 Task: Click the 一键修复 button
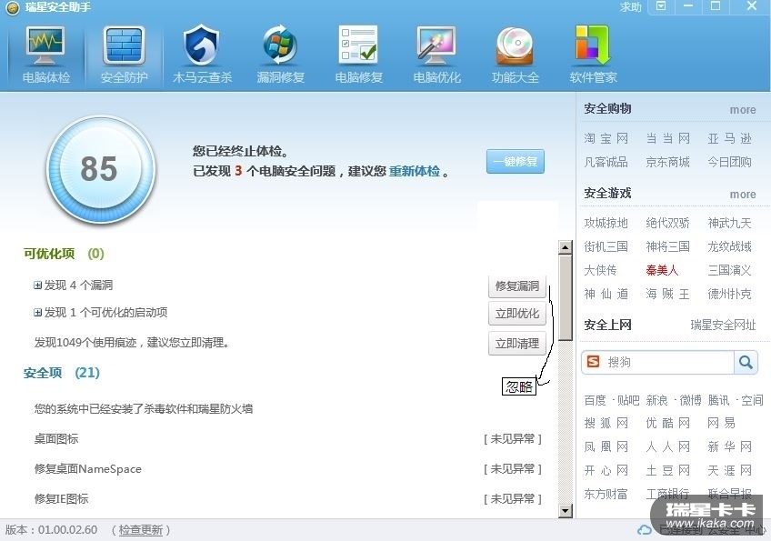point(516,161)
